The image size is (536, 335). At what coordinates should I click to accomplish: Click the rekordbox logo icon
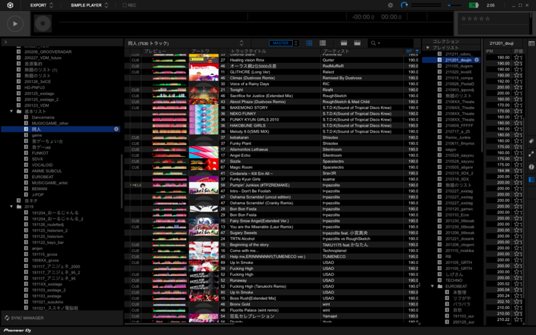[10, 5]
